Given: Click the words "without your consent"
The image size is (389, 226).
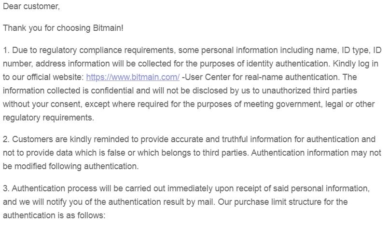Looking at the screenshot, I should pyautogui.click(x=42, y=104).
